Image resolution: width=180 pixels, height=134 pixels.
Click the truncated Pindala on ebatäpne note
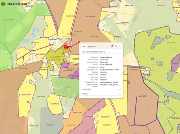point(109,85)
